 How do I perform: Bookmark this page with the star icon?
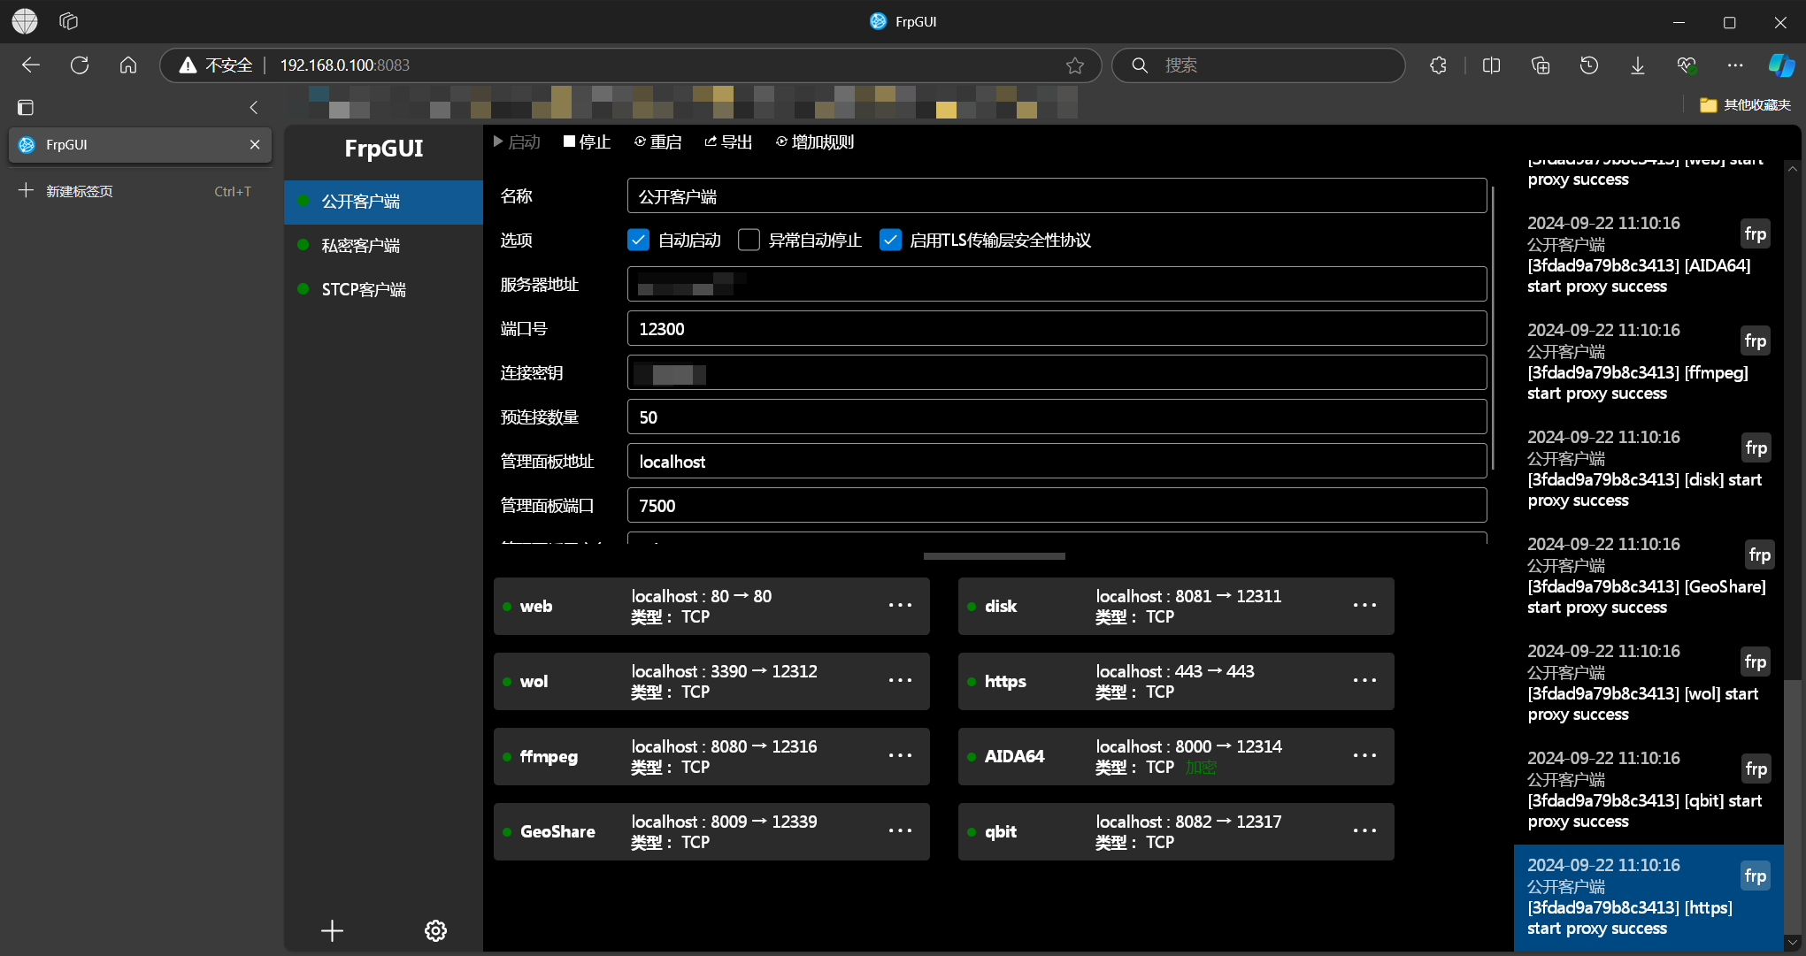click(1075, 65)
